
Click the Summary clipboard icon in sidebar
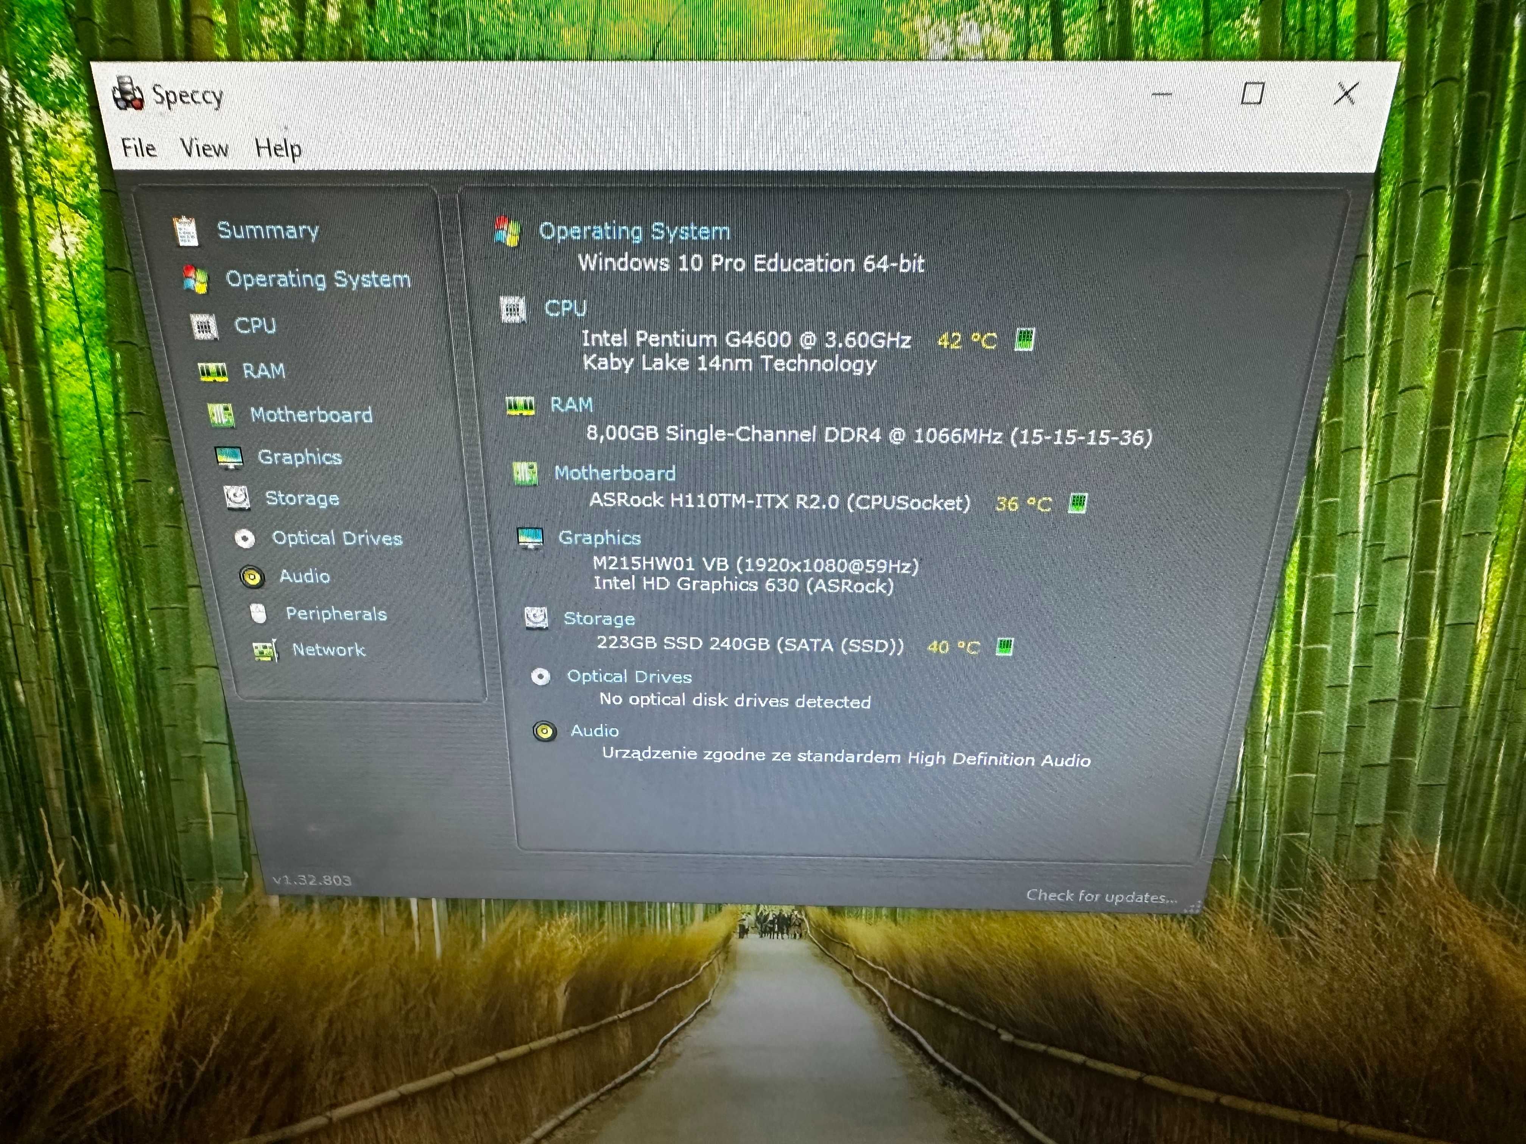click(x=185, y=231)
